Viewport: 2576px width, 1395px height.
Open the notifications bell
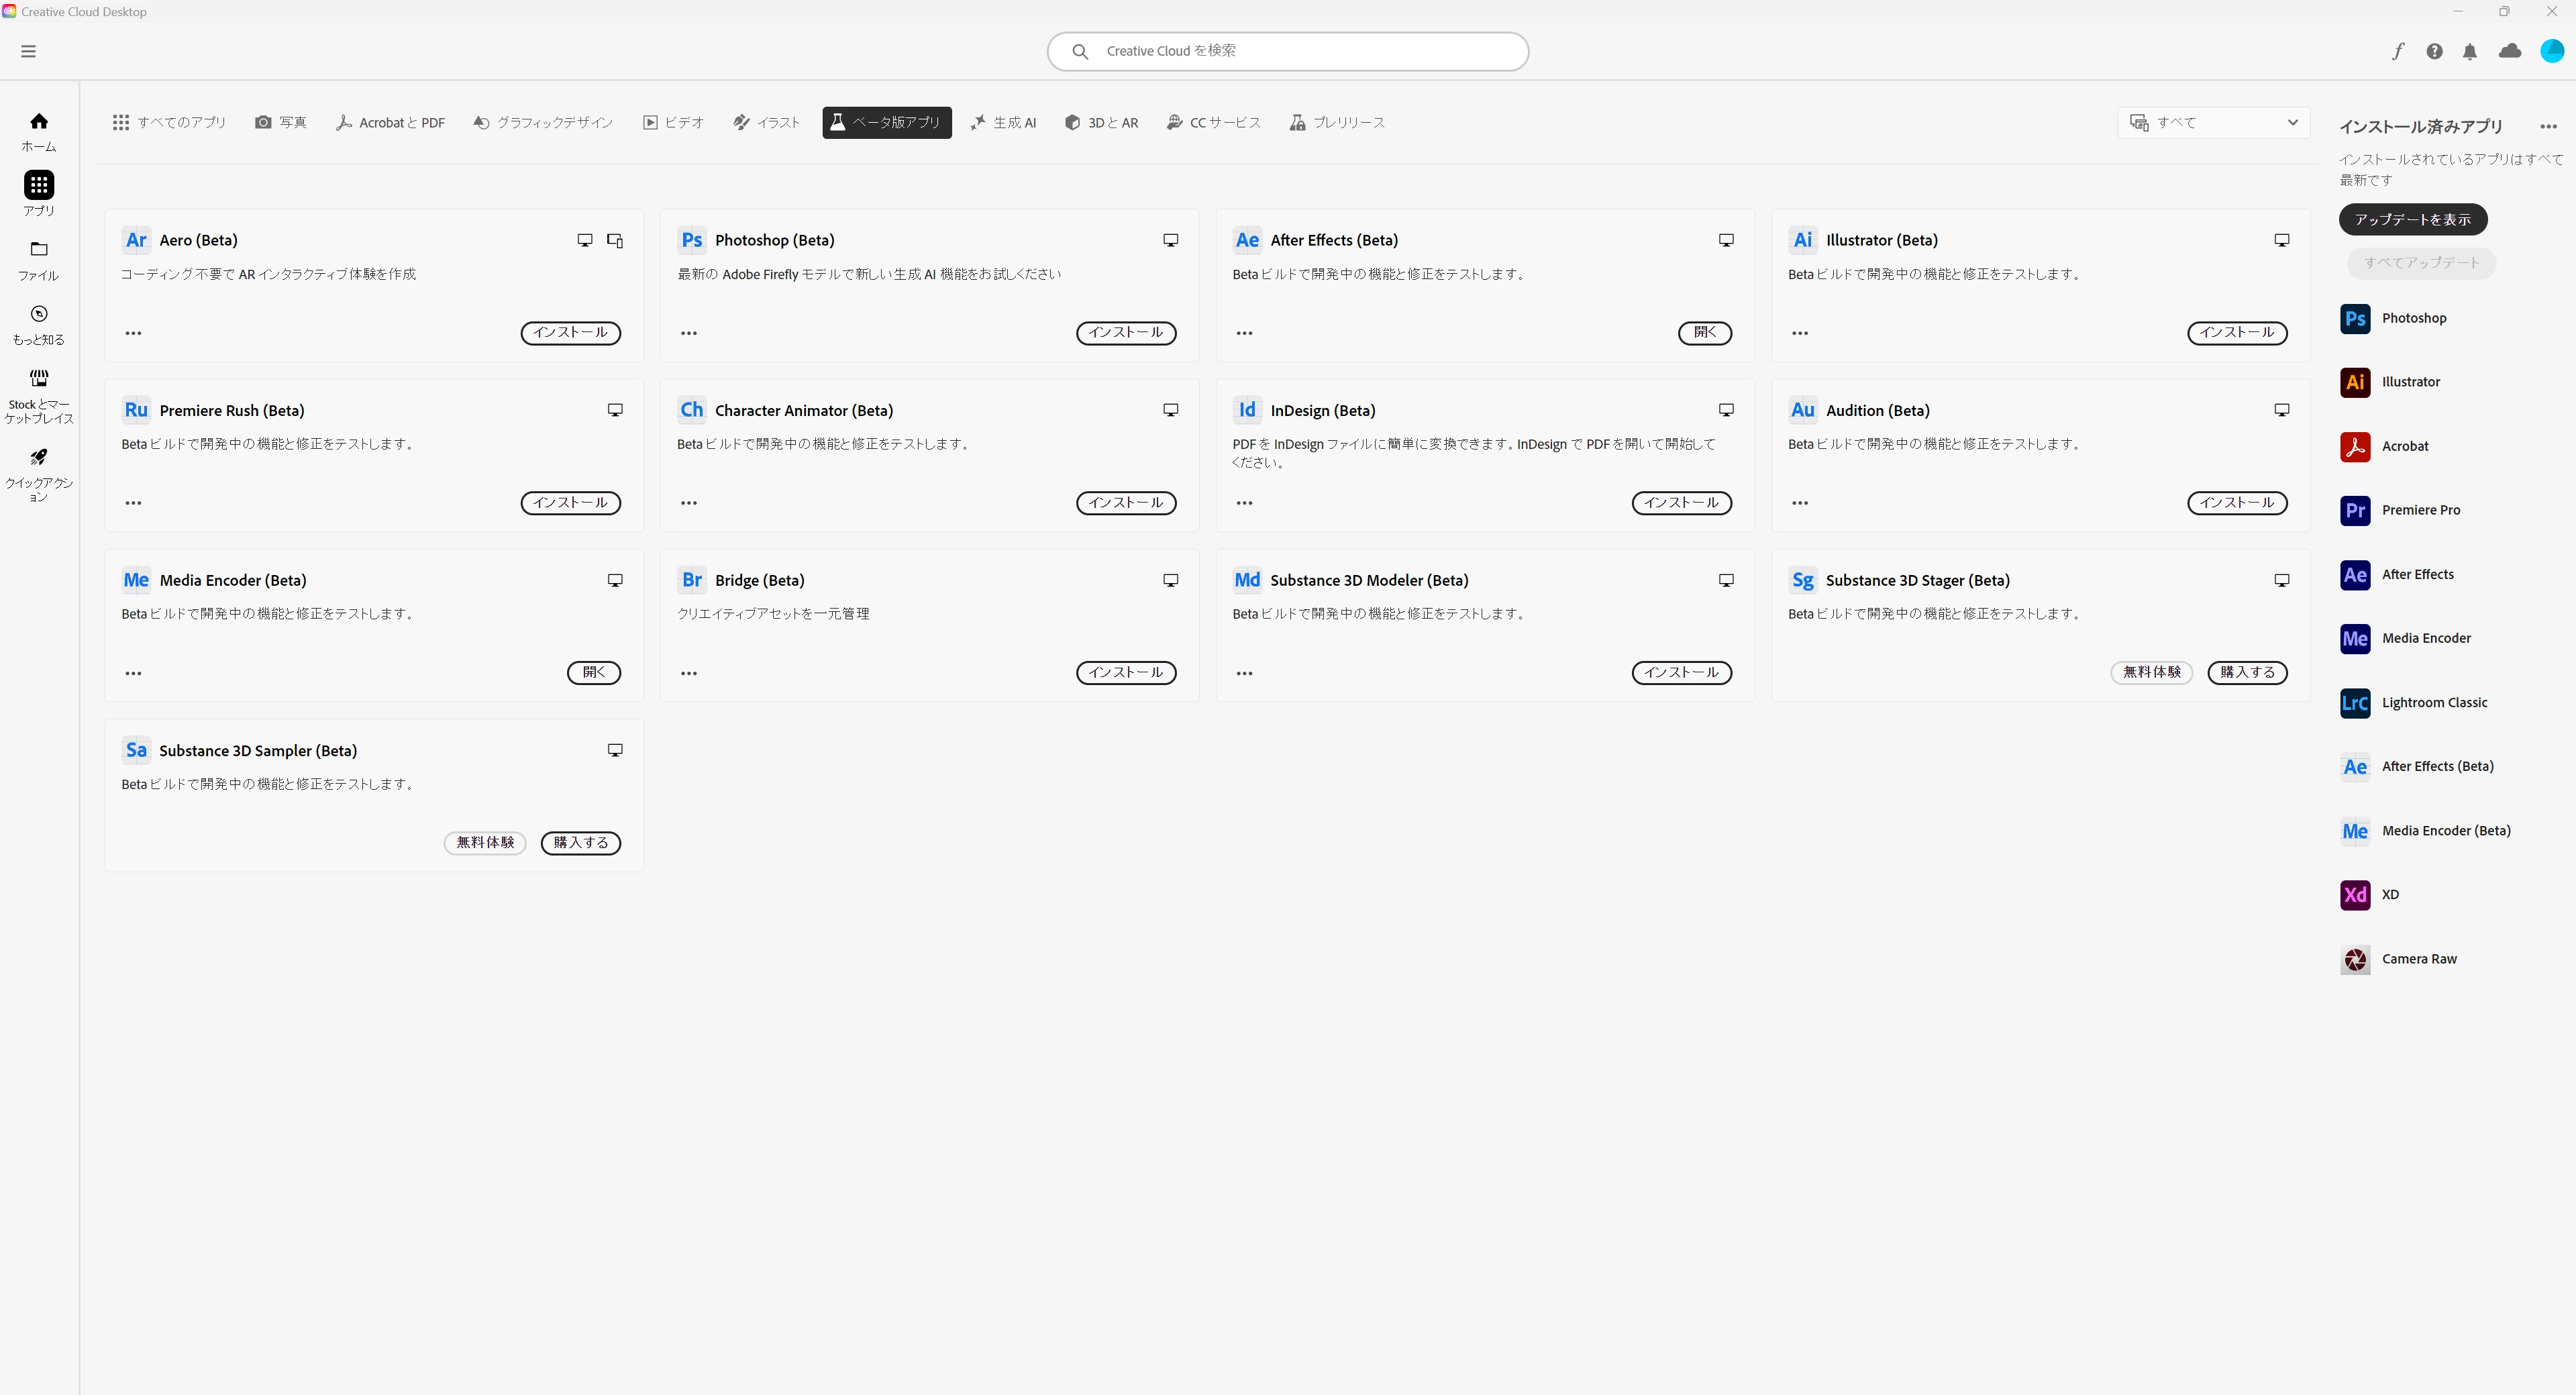(2470, 51)
